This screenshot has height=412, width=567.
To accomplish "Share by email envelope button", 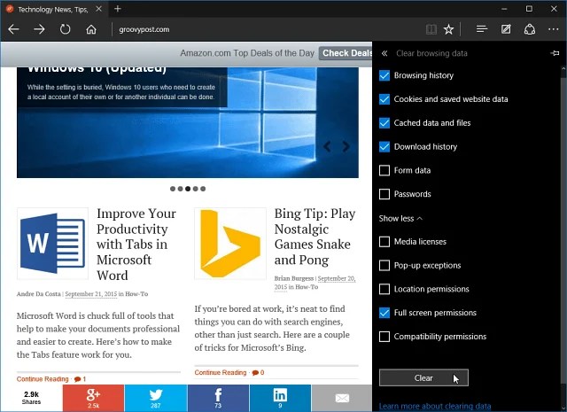I will [x=342, y=398].
